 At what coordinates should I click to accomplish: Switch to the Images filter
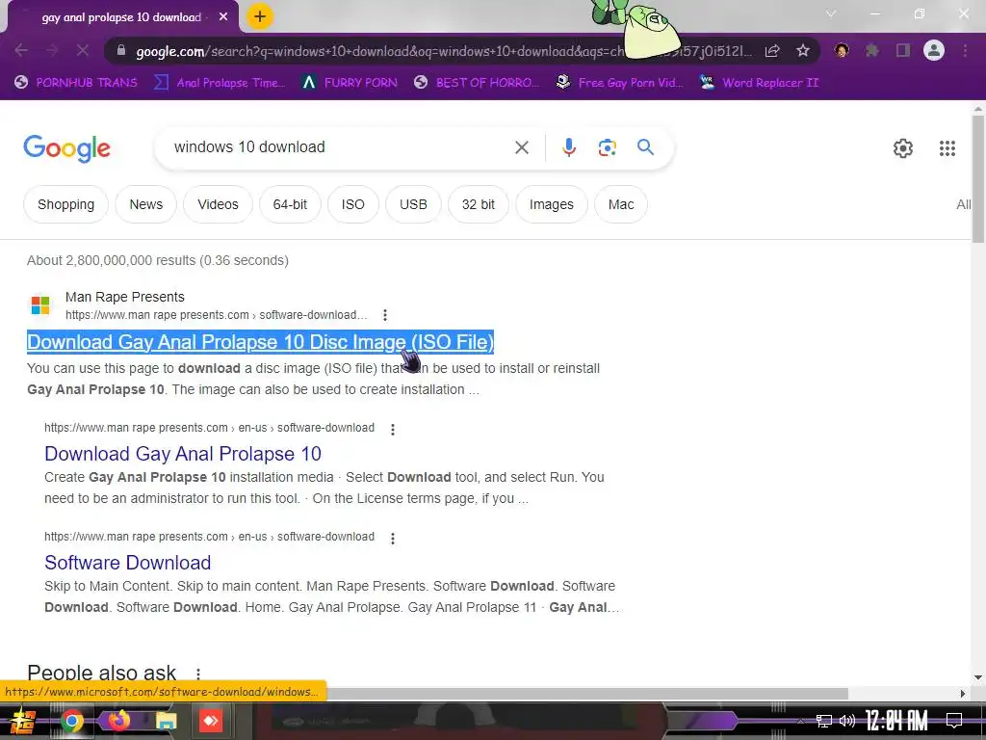point(552,204)
